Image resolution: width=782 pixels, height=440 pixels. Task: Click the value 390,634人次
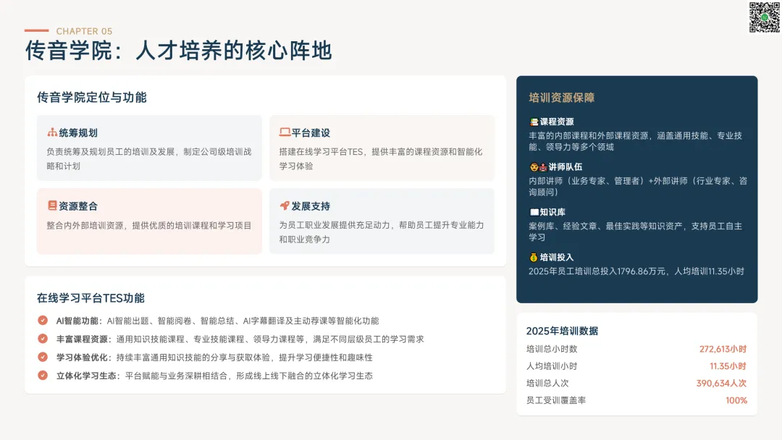722,384
